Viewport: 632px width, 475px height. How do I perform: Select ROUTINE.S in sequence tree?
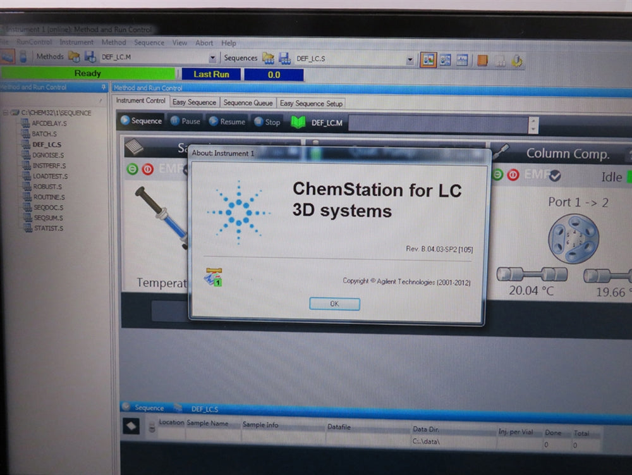(x=49, y=197)
